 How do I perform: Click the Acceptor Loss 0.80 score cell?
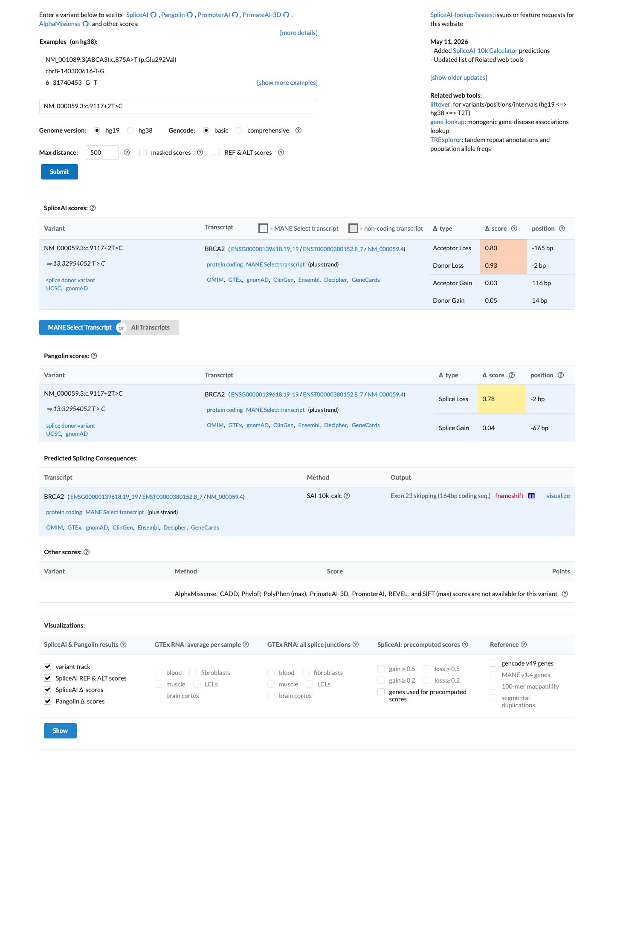504,248
